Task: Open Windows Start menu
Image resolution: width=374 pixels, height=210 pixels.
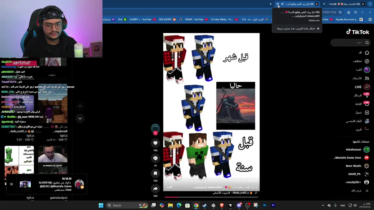Action: [101, 205]
